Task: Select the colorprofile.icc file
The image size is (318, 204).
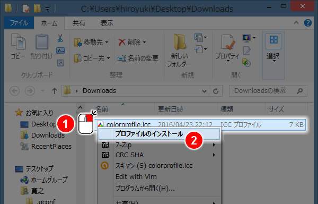Action: (x=200, y=124)
